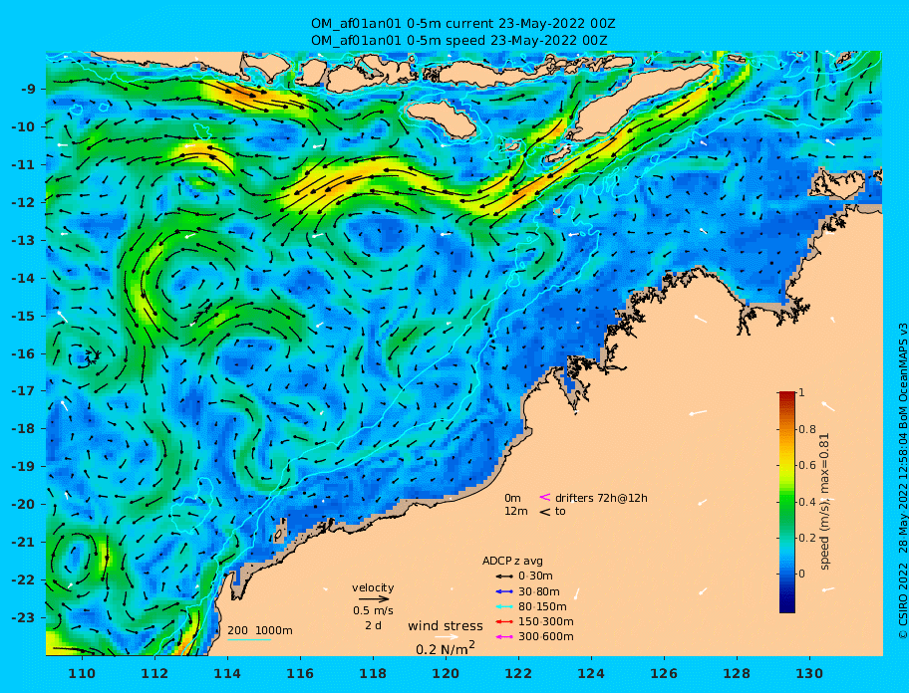The height and width of the screenshot is (693, 909).
Task: Click the colorbar tick value 1
Action: [x=801, y=392]
